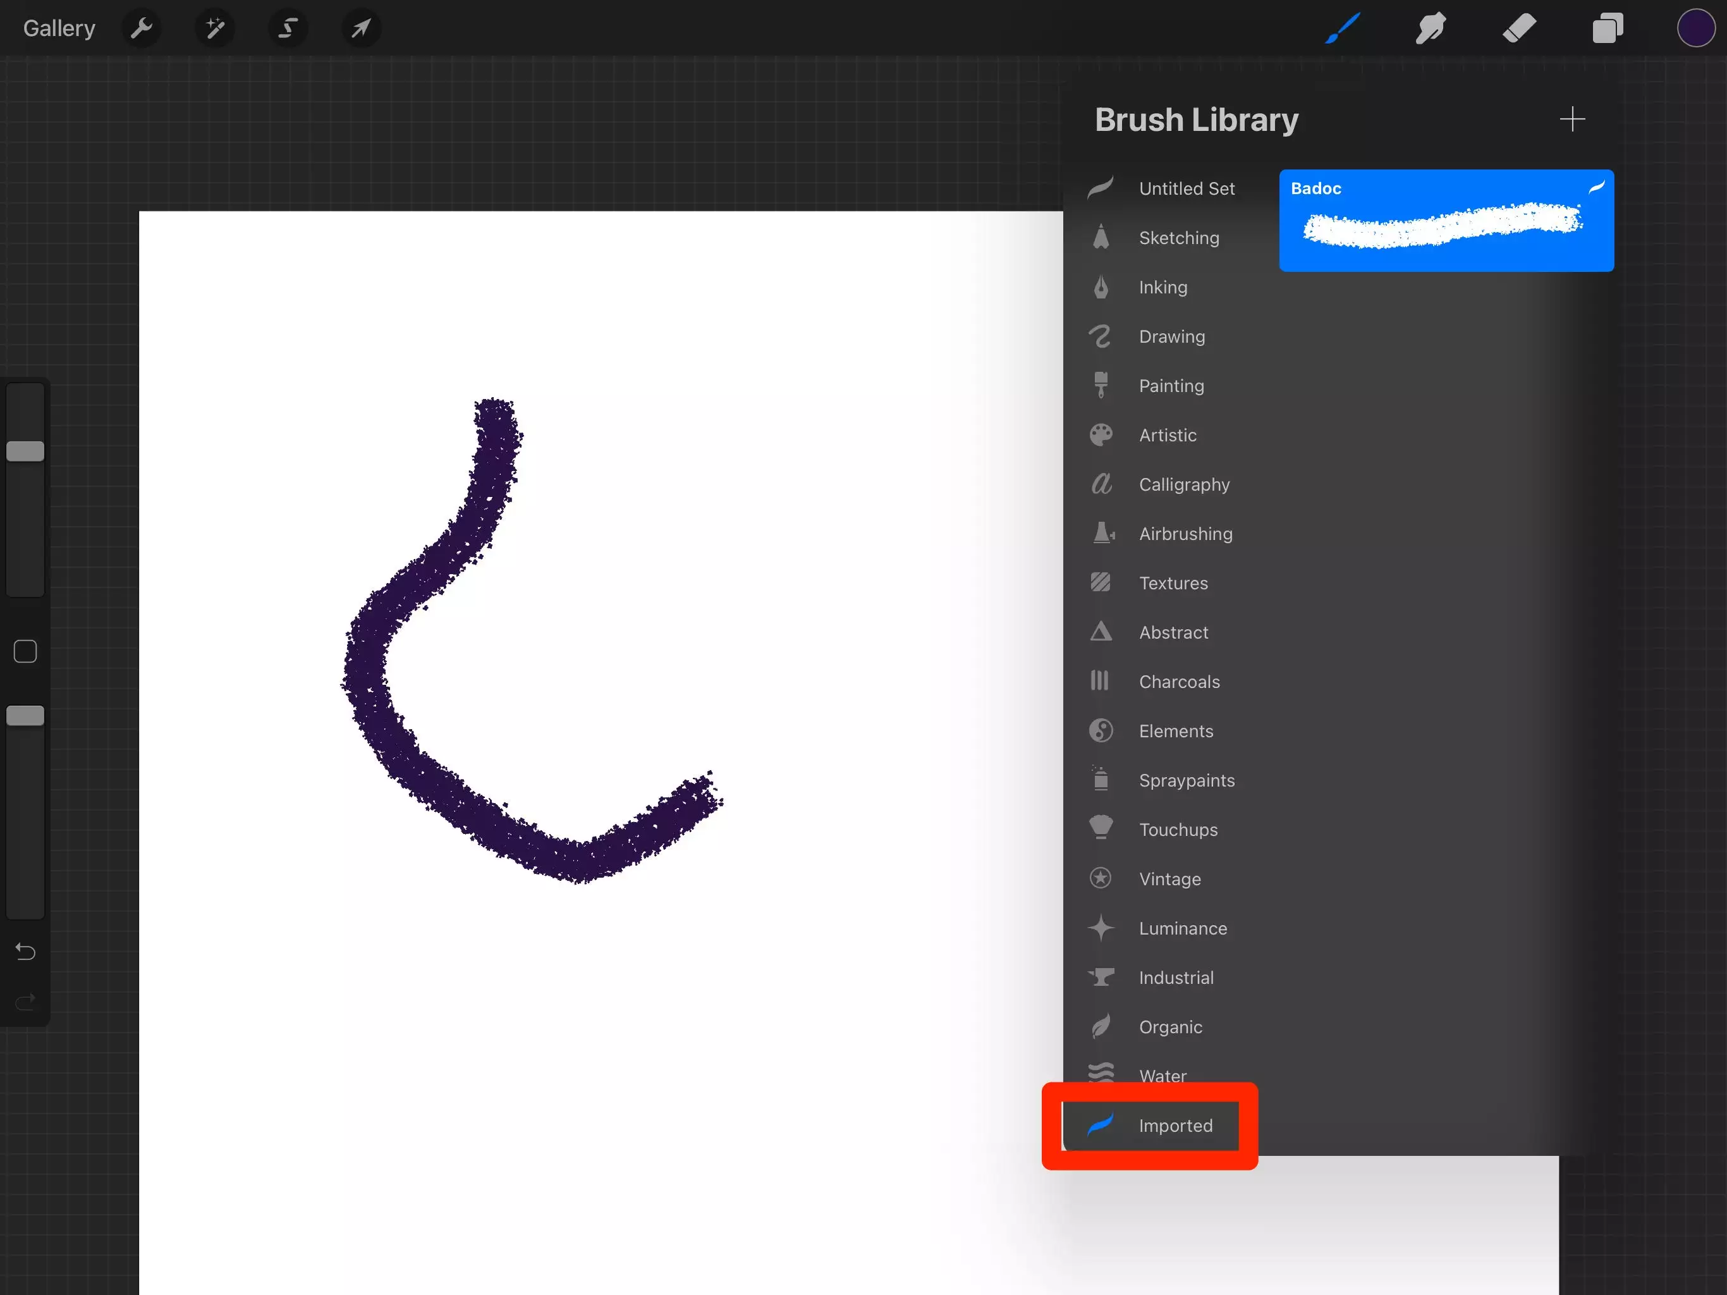Open the Layers panel icon
This screenshot has width=1727, height=1295.
[1608, 29]
